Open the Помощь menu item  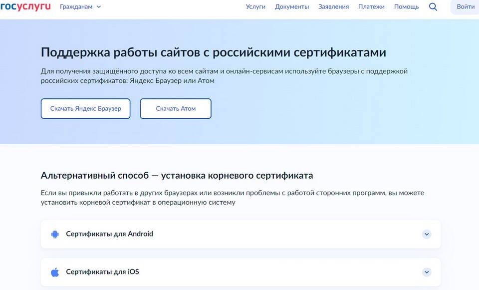(x=406, y=6)
